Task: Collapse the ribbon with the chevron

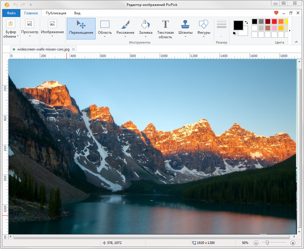Action: point(297,42)
